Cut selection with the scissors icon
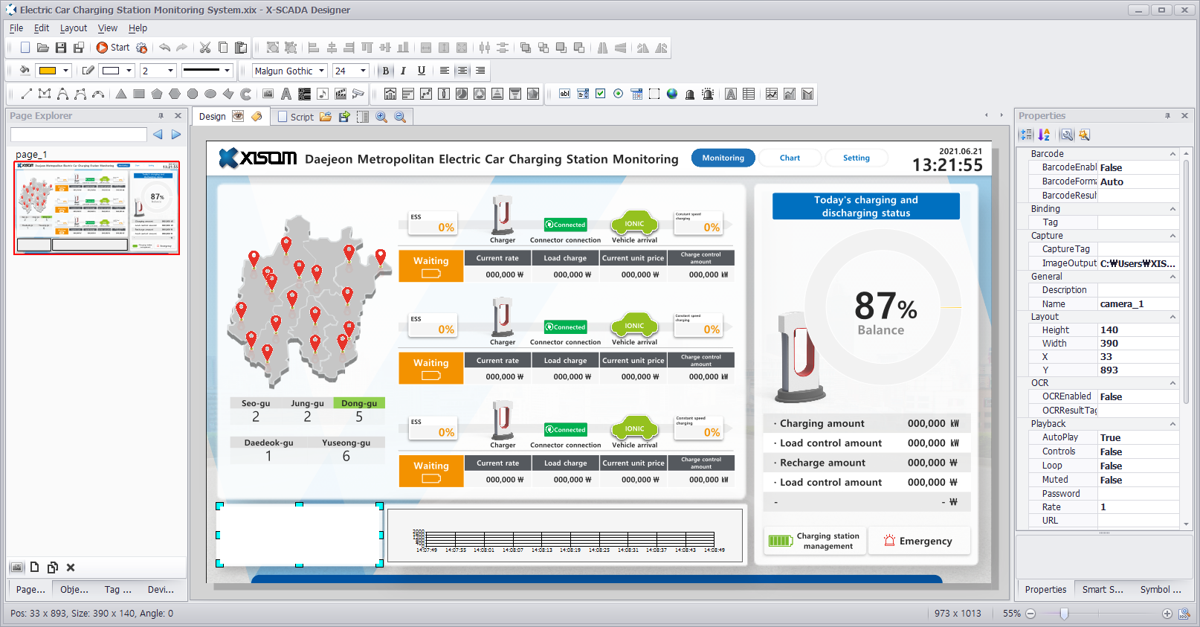1200x627 pixels. coord(205,48)
